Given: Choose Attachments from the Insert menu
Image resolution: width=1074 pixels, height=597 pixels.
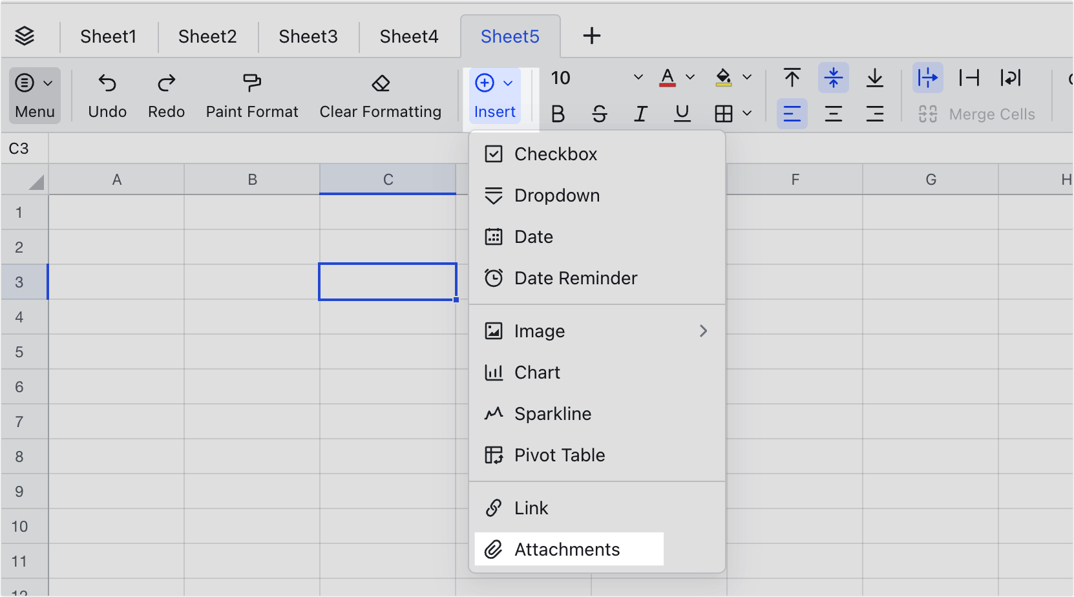Looking at the screenshot, I should [x=566, y=549].
